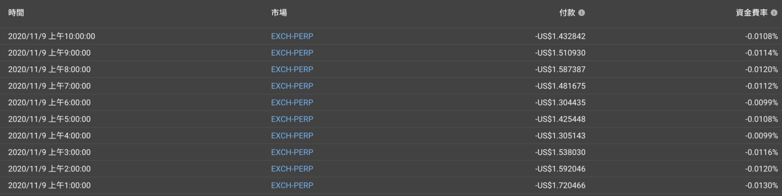Open EXCH-PERP link in the 上午10:00:00 row
Screen dimensions: 782x196
[x=292, y=36]
